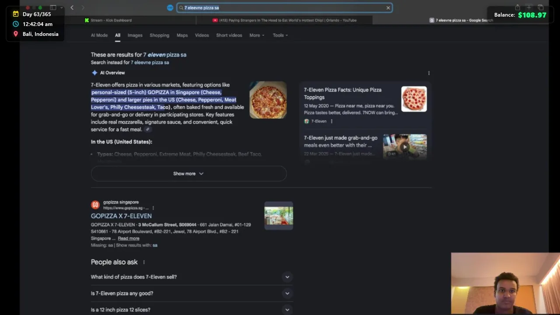This screenshot has width=560, height=315.
Task: Open the 7-Eleven source card three-dot menu
Action: point(332,121)
